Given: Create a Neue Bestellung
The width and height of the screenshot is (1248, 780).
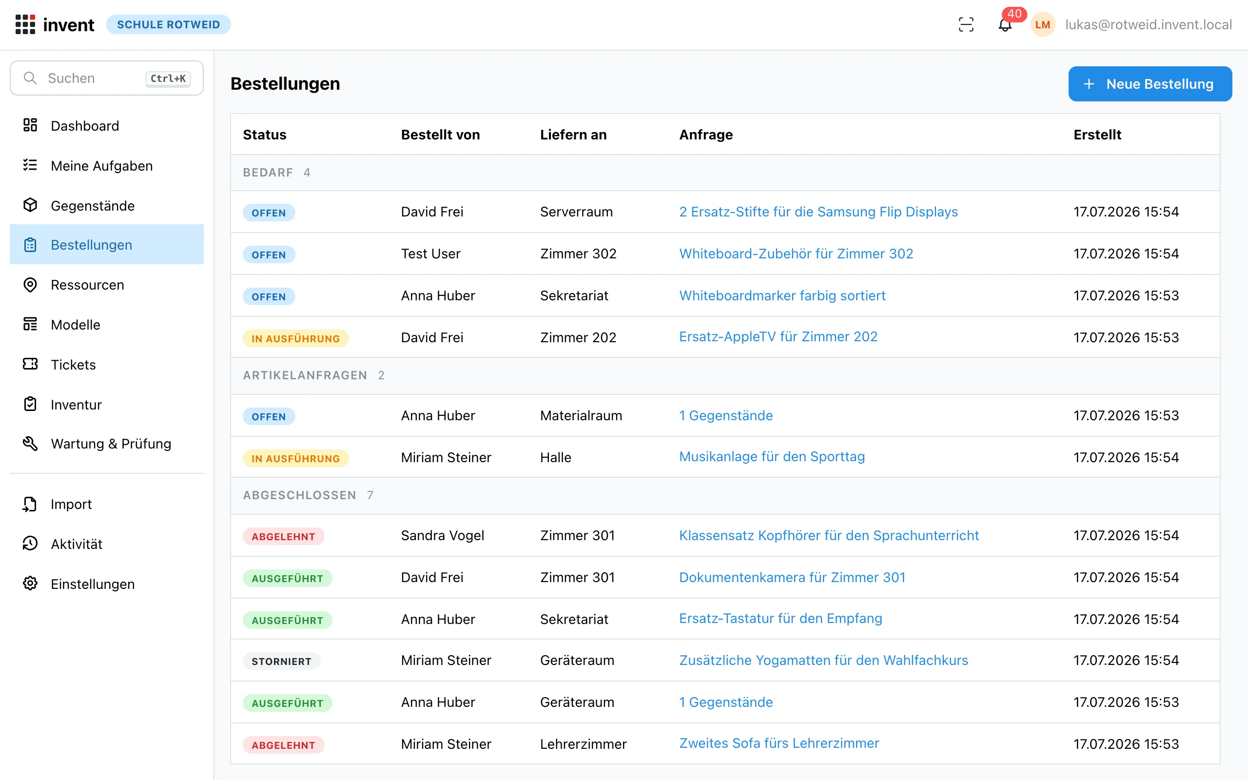Looking at the screenshot, I should coord(1150,83).
